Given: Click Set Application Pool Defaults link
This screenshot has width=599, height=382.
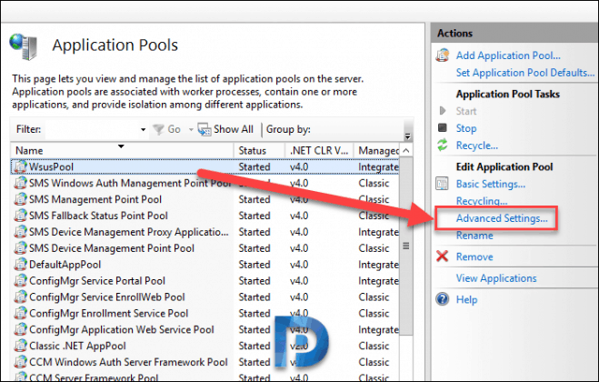Looking at the screenshot, I should click(525, 72).
